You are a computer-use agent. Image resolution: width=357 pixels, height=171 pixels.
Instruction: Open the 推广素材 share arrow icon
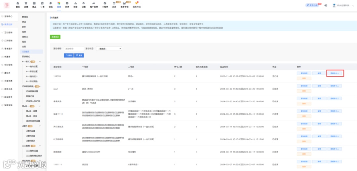tap(94, 3)
